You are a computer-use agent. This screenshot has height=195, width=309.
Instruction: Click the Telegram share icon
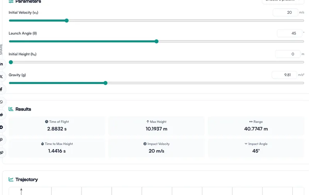point(2,127)
